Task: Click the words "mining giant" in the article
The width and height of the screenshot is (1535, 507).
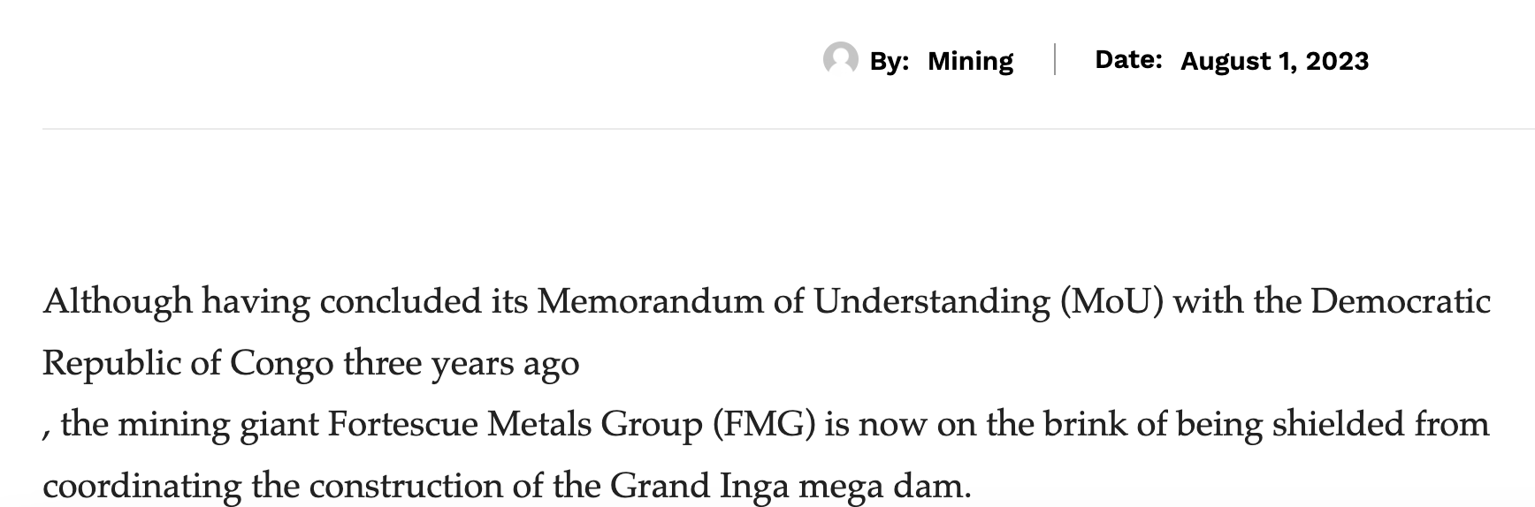Action: pyautogui.click(x=218, y=426)
